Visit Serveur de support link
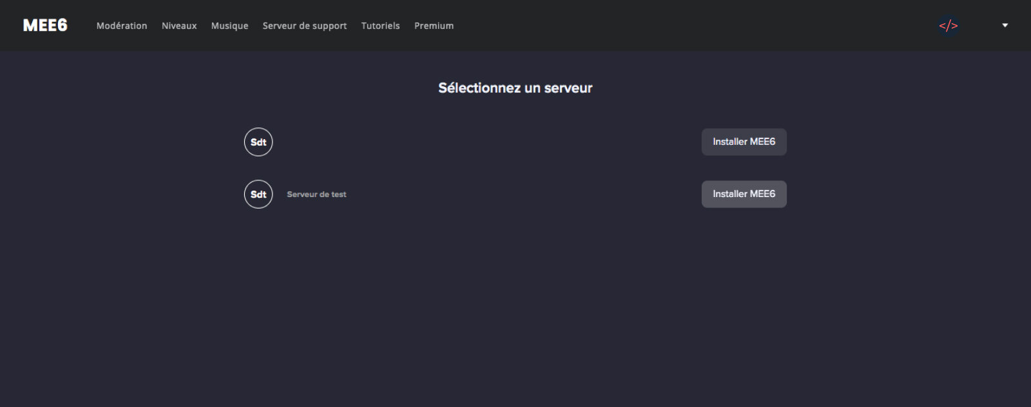 click(305, 26)
